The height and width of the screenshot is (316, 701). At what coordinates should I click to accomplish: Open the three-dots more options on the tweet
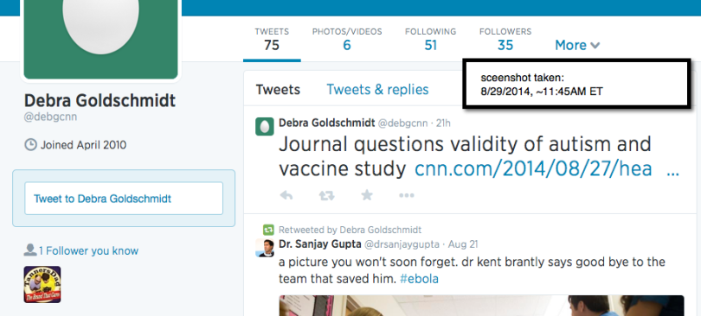[407, 195]
